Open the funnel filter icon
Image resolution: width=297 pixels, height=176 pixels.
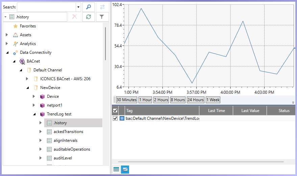[x=102, y=17]
